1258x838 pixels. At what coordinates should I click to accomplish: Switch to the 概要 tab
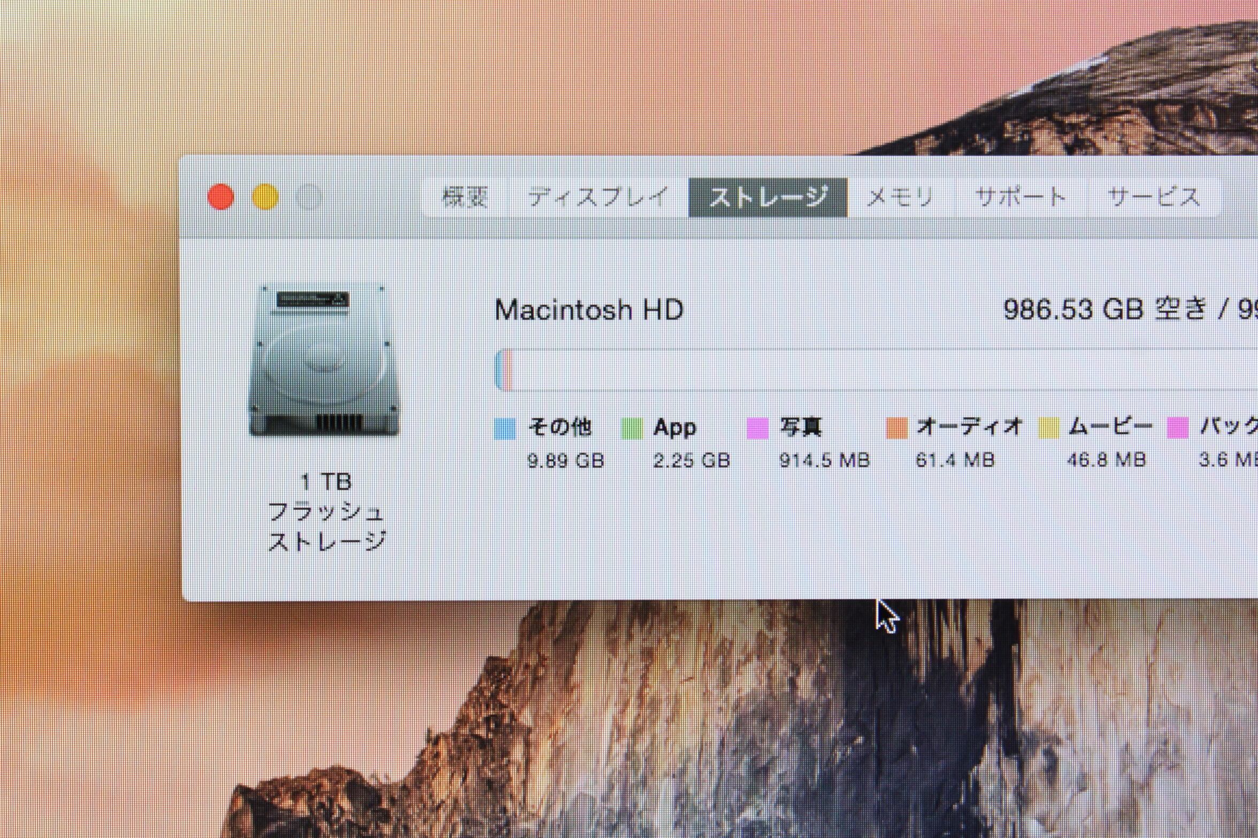(464, 197)
